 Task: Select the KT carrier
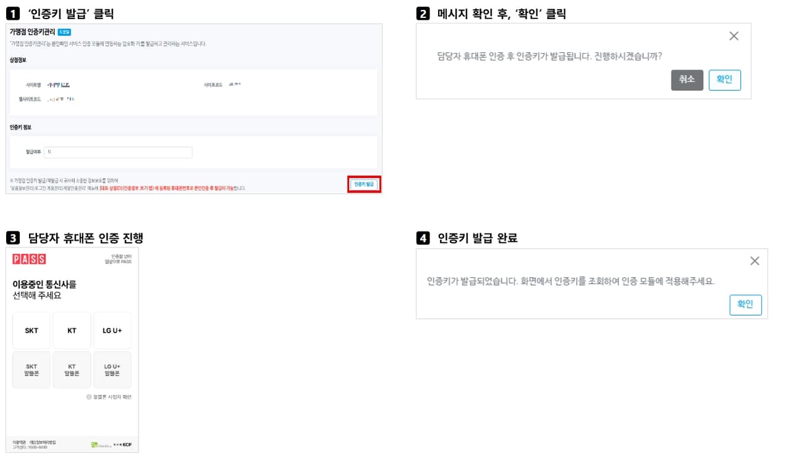[x=72, y=331]
